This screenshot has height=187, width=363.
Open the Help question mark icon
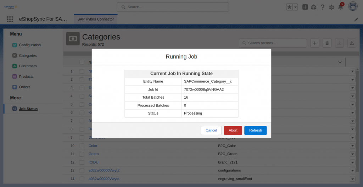(323, 7)
